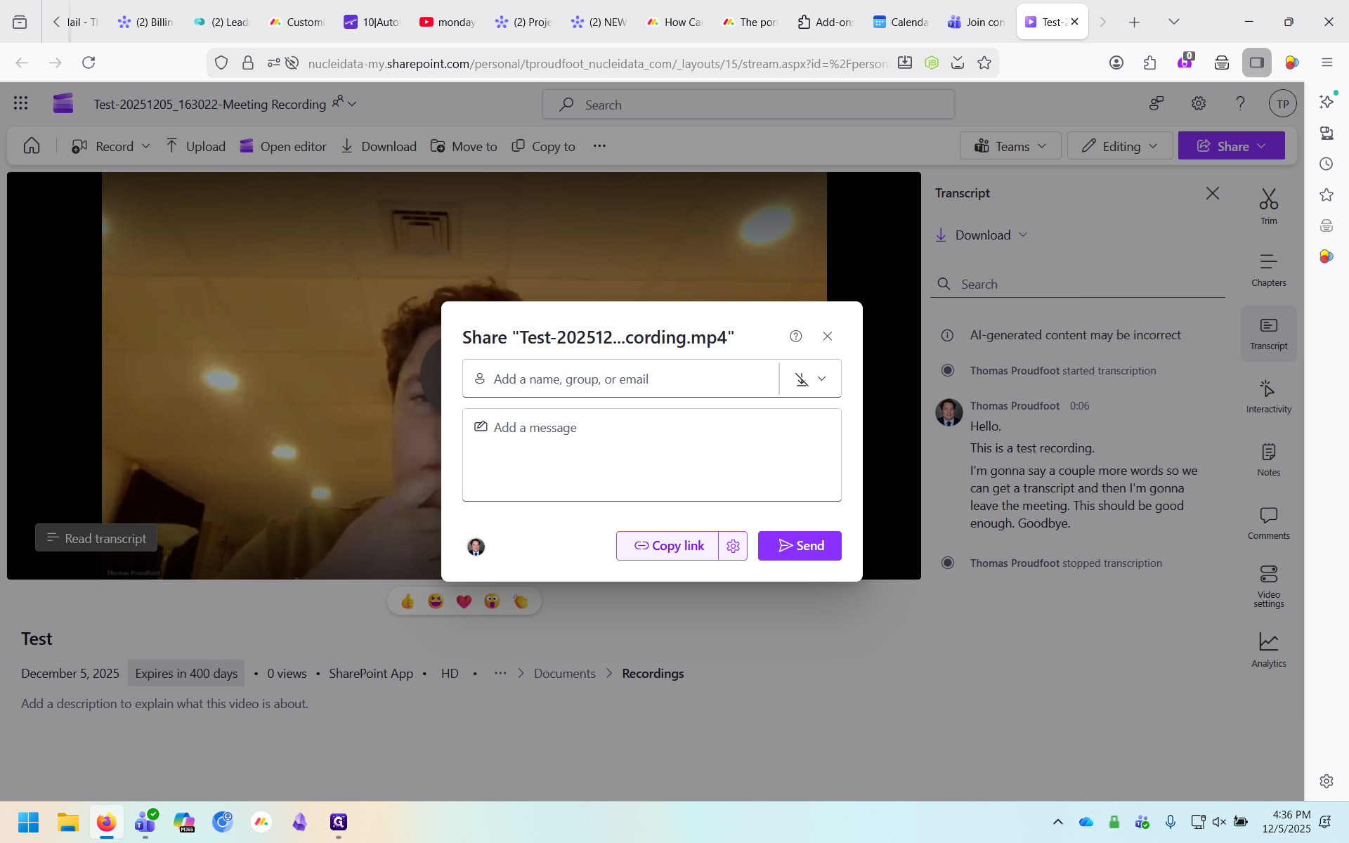The height and width of the screenshot is (843, 1349).
Task: Toggle the Transcript side panel
Action: coord(1268,333)
